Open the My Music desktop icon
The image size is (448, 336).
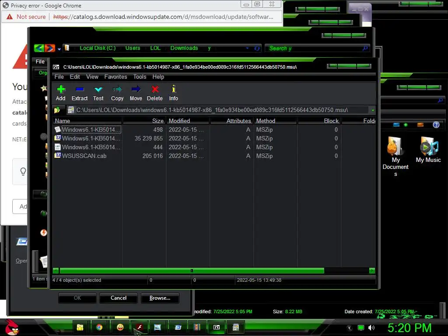(x=428, y=150)
